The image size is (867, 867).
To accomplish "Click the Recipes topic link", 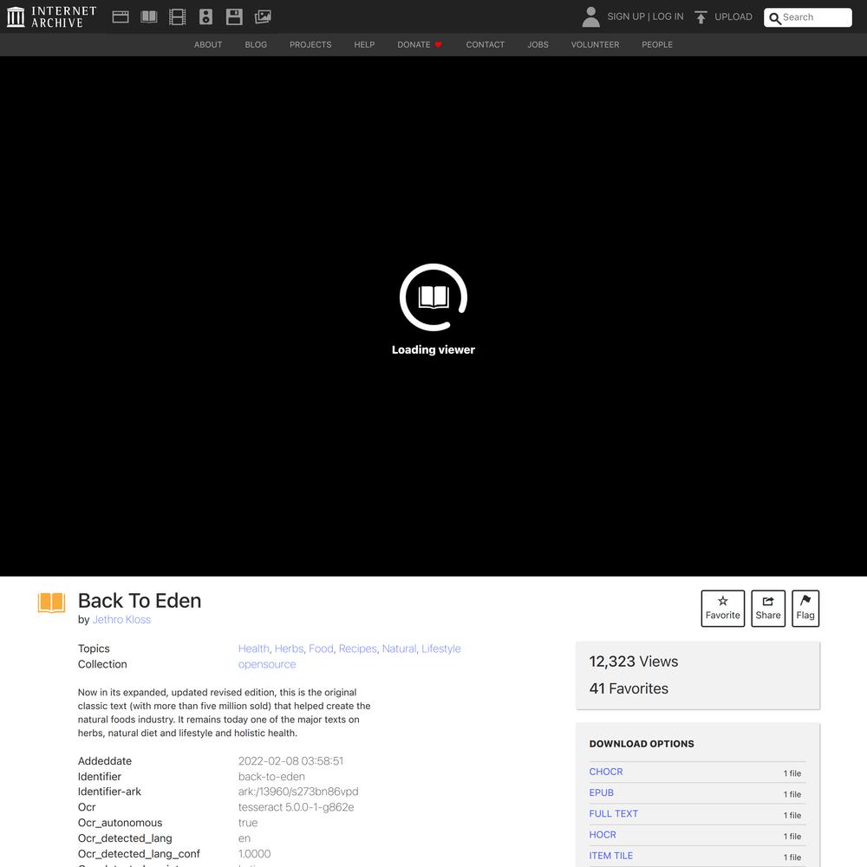I will (x=358, y=649).
